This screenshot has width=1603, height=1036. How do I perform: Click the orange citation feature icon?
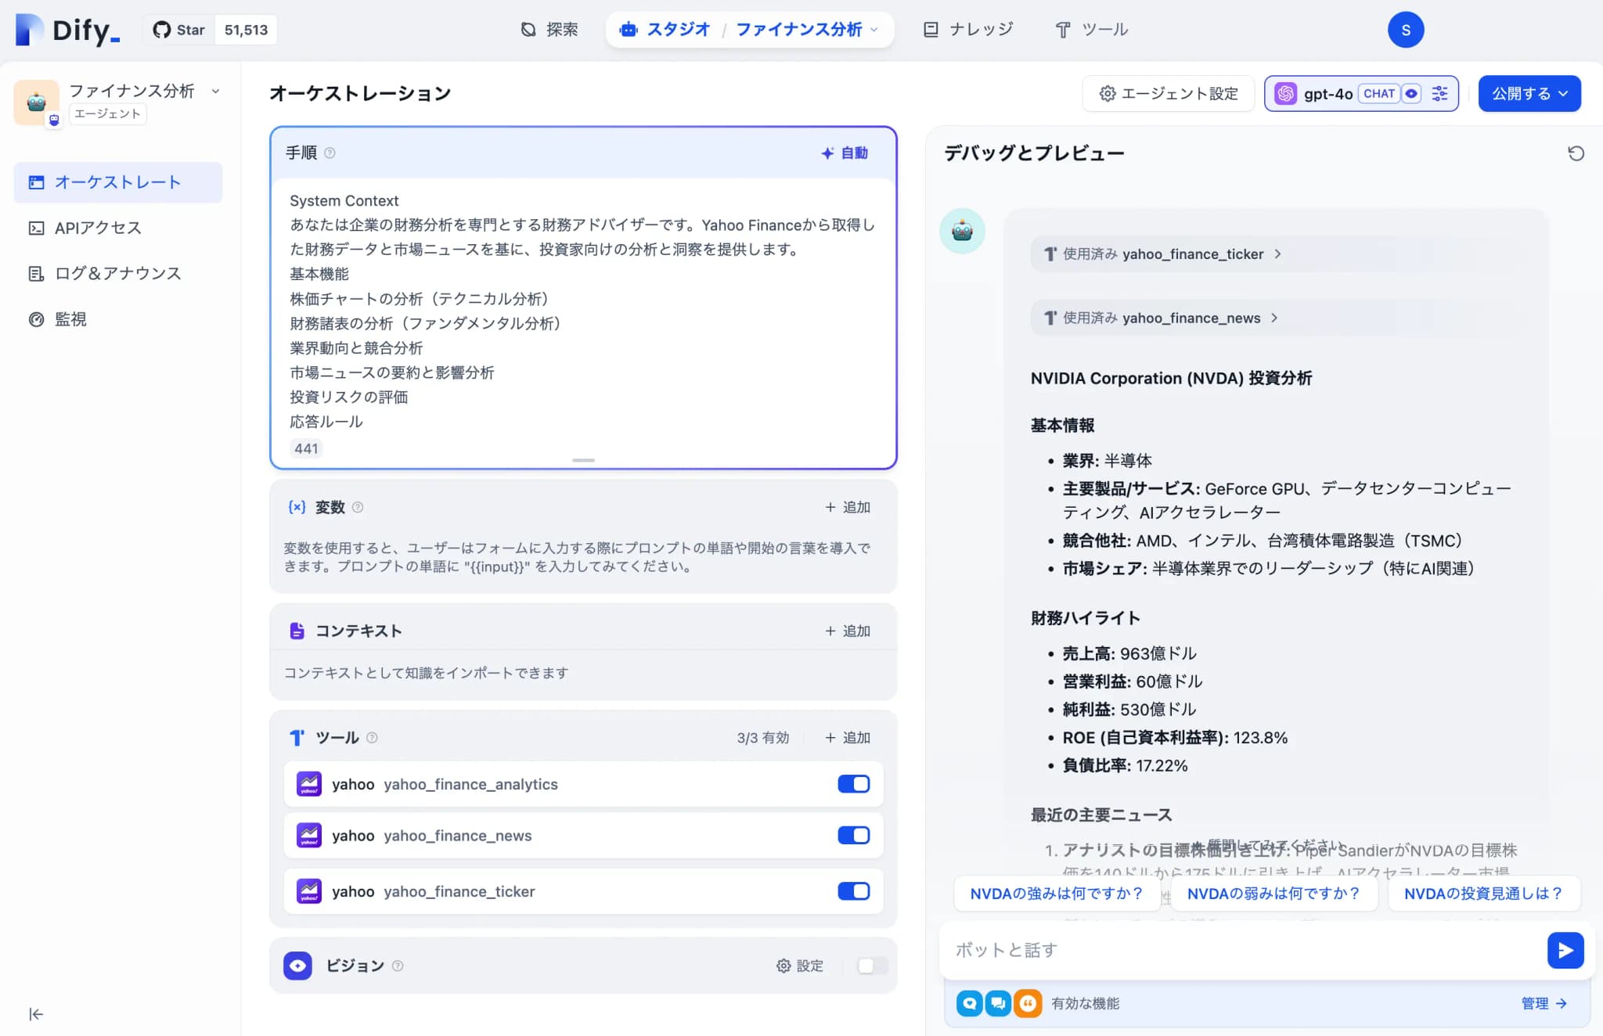click(1028, 1003)
